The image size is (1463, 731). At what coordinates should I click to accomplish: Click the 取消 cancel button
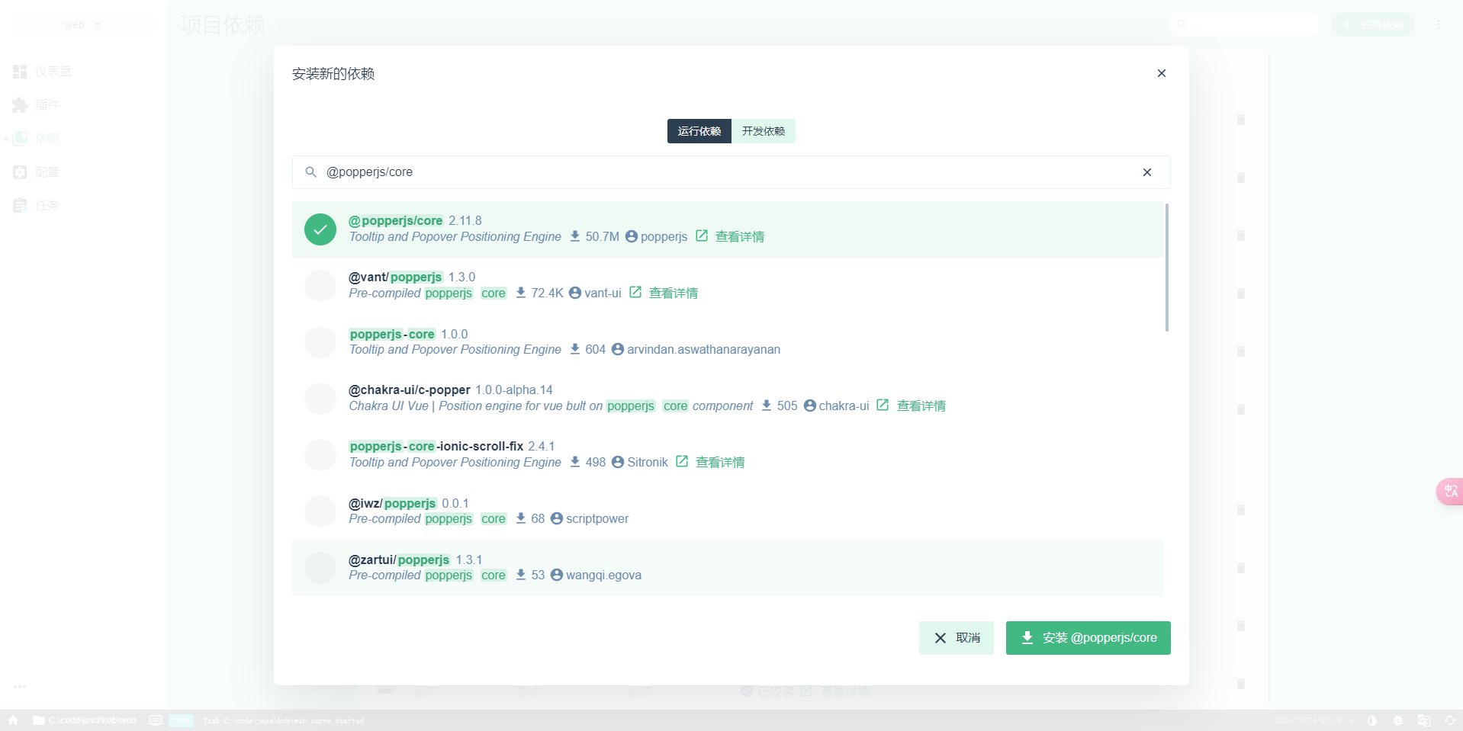(957, 638)
